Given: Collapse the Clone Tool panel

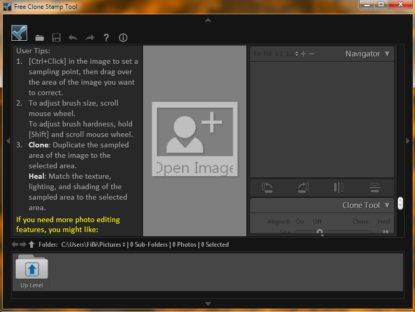Looking at the screenshot, I should (x=387, y=205).
